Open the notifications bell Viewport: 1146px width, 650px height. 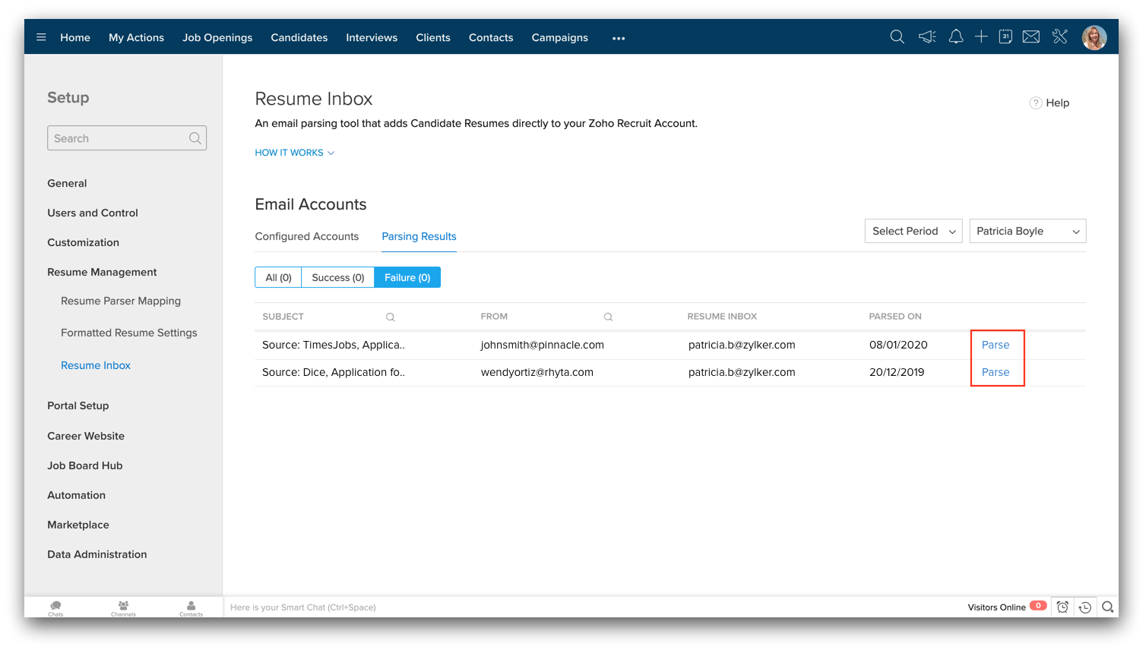click(x=956, y=36)
